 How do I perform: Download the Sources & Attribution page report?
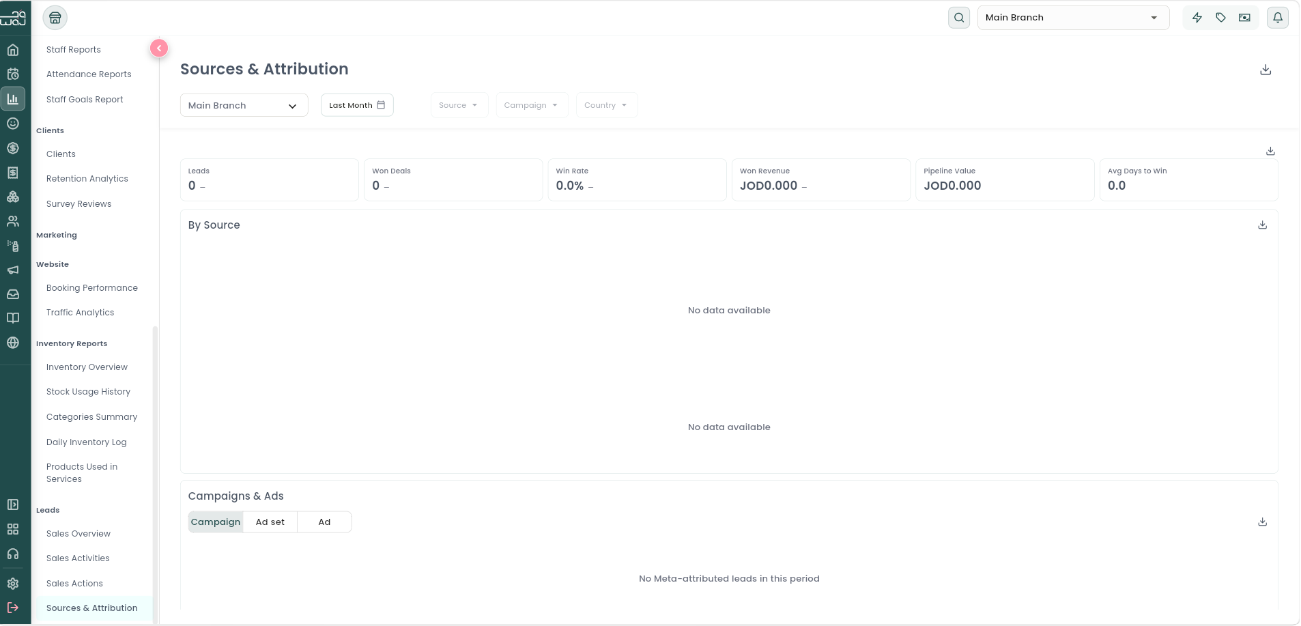coord(1266,70)
